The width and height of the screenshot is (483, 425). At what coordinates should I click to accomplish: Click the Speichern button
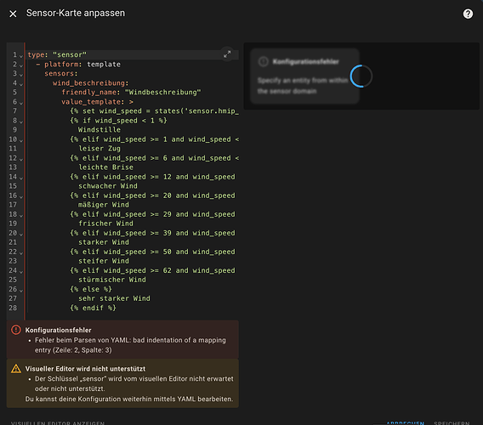(452, 423)
